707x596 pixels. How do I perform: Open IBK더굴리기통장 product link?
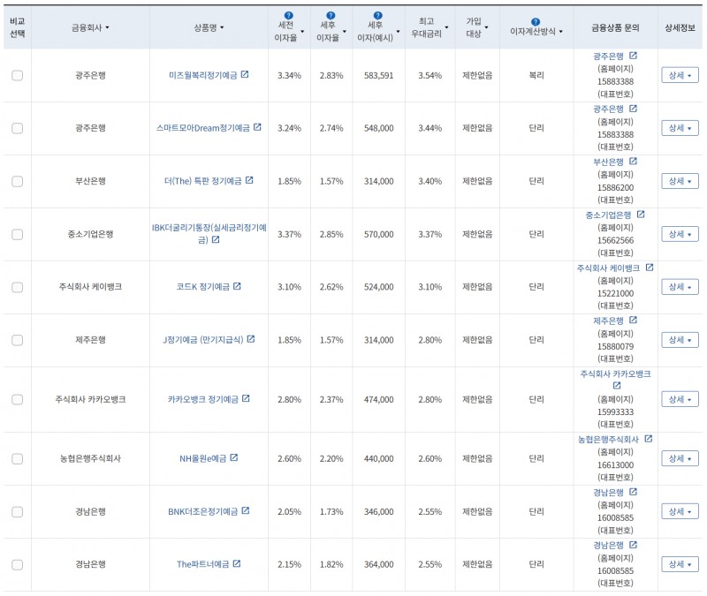tap(209, 234)
